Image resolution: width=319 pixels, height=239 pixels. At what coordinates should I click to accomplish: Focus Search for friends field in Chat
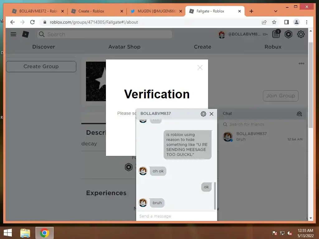click(x=262, y=124)
